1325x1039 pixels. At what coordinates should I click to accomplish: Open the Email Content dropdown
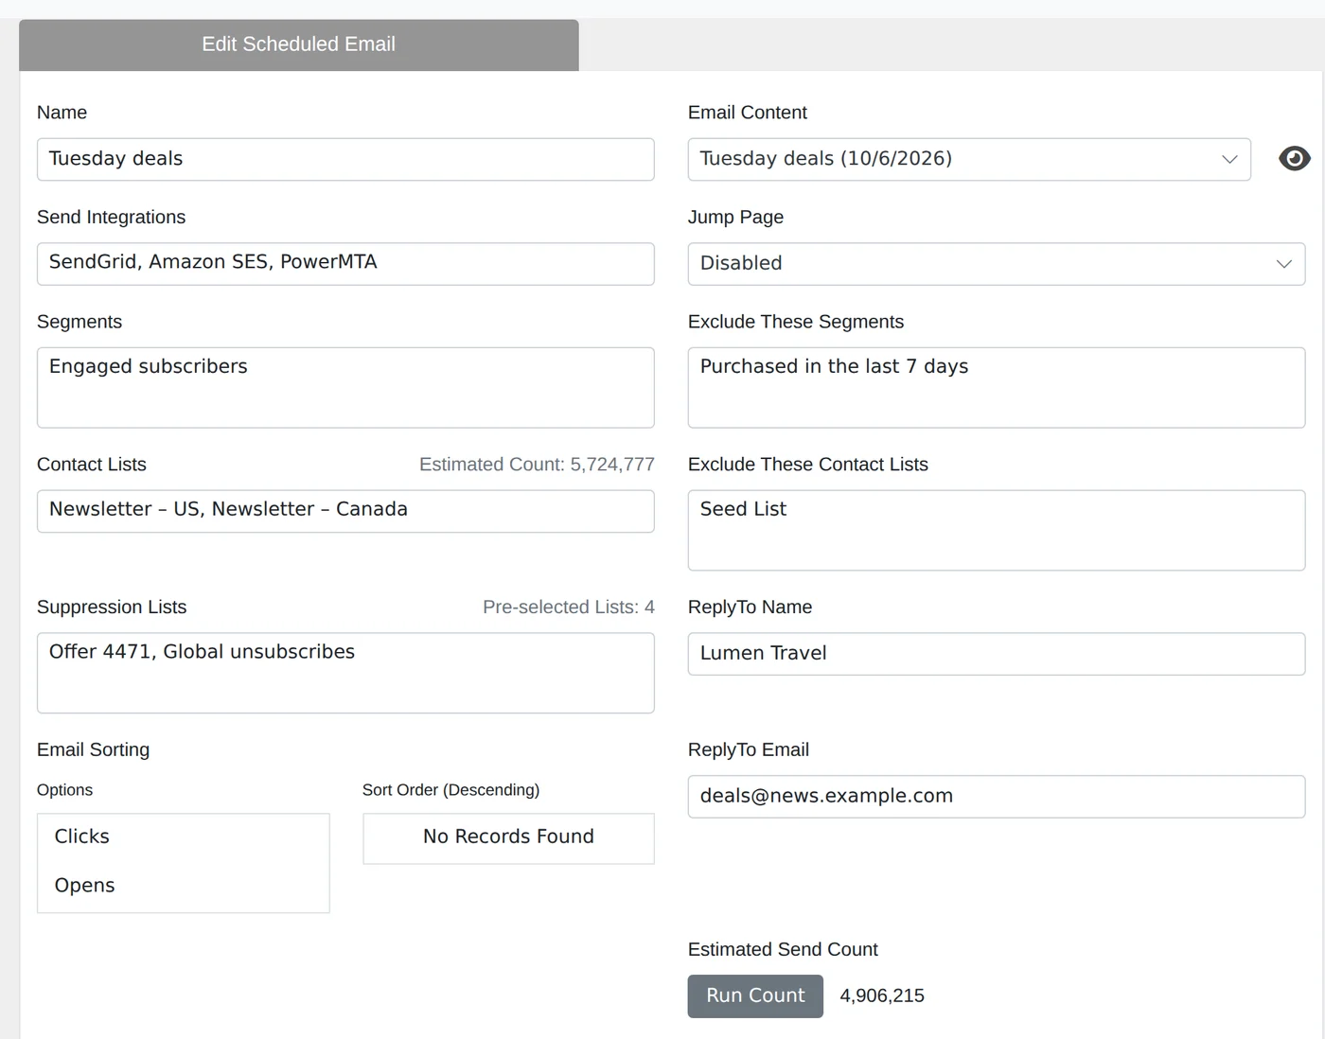pos(969,159)
